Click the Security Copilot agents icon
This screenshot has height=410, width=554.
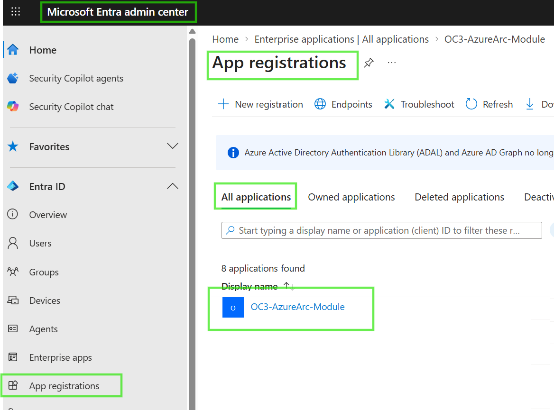click(13, 78)
